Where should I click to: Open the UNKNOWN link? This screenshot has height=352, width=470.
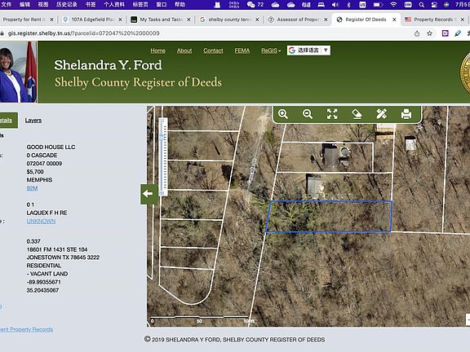[x=41, y=221]
